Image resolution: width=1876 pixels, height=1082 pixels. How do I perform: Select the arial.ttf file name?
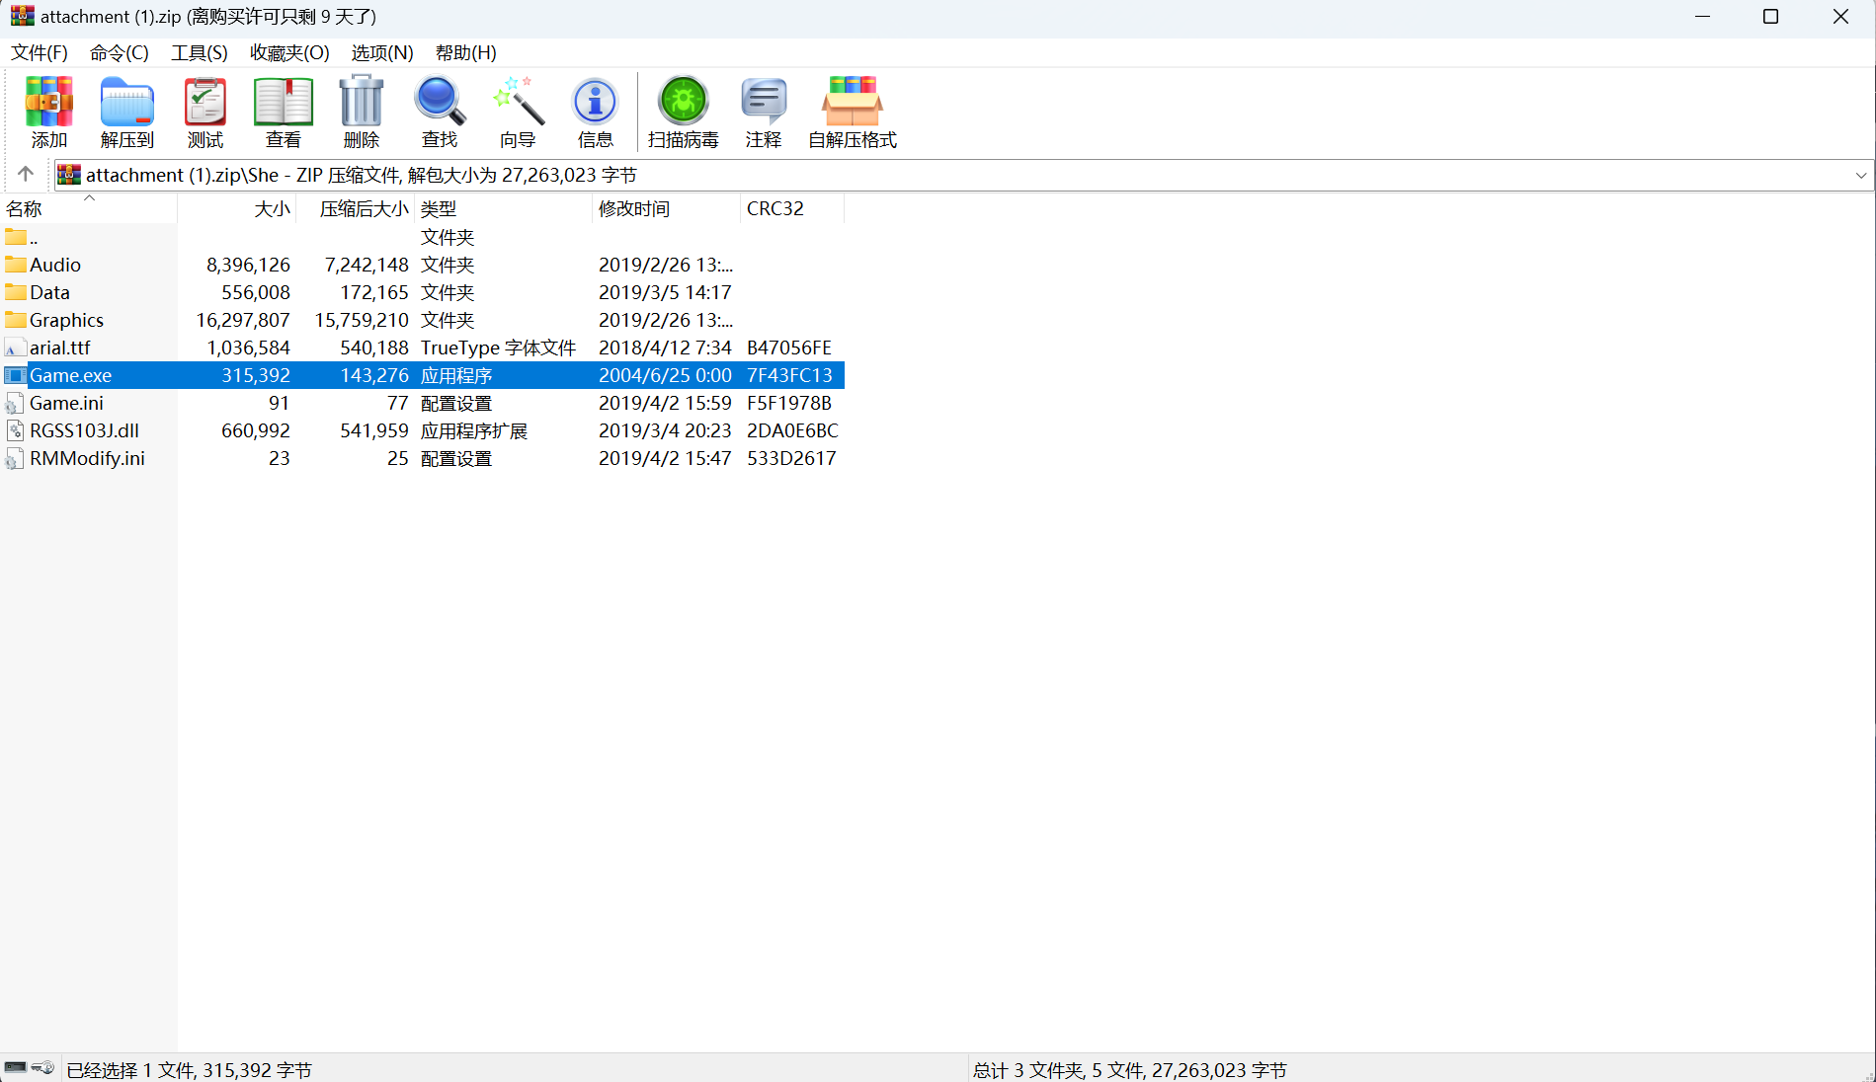(60, 348)
